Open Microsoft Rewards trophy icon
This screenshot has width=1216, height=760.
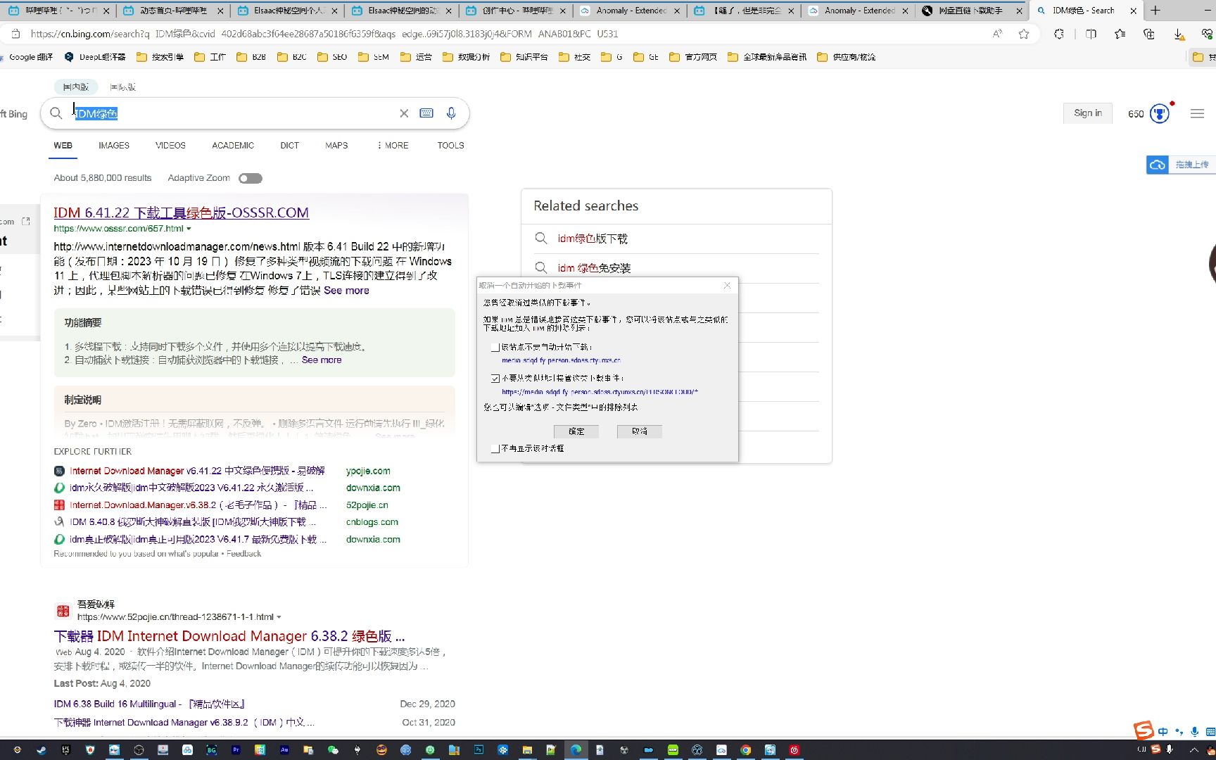[1159, 113]
